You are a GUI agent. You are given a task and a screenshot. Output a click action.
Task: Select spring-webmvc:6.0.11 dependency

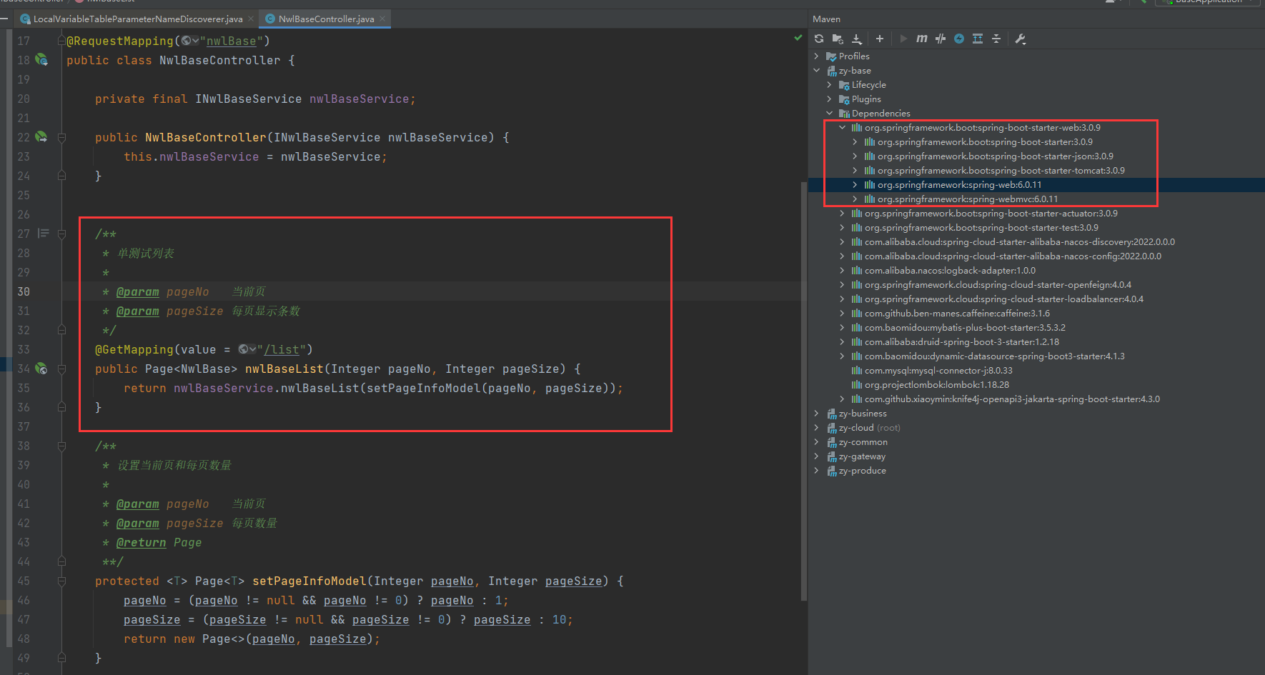click(968, 199)
